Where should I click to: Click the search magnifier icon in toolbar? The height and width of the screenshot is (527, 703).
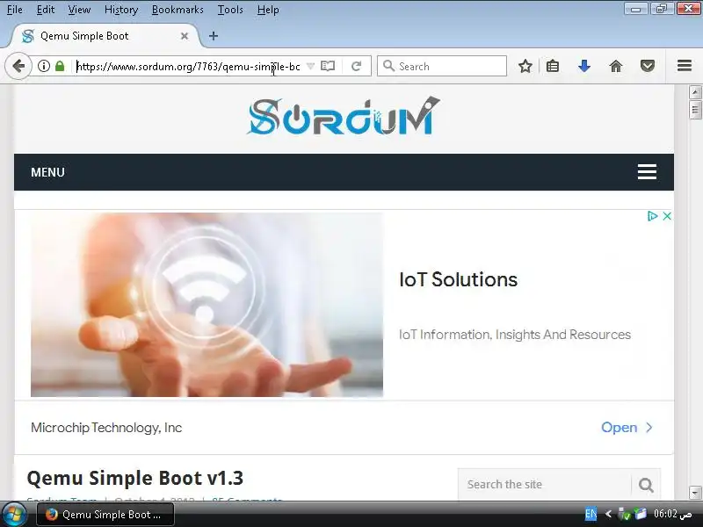tap(388, 67)
